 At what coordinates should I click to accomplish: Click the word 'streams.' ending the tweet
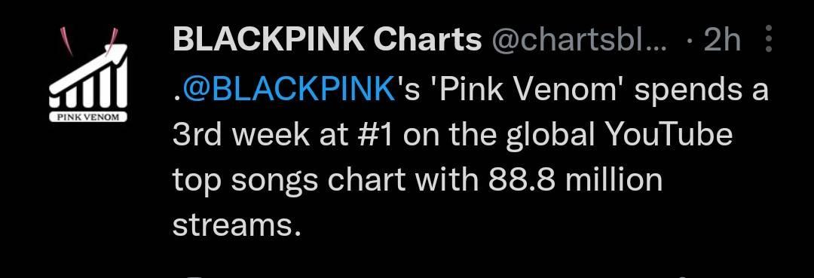tap(236, 225)
